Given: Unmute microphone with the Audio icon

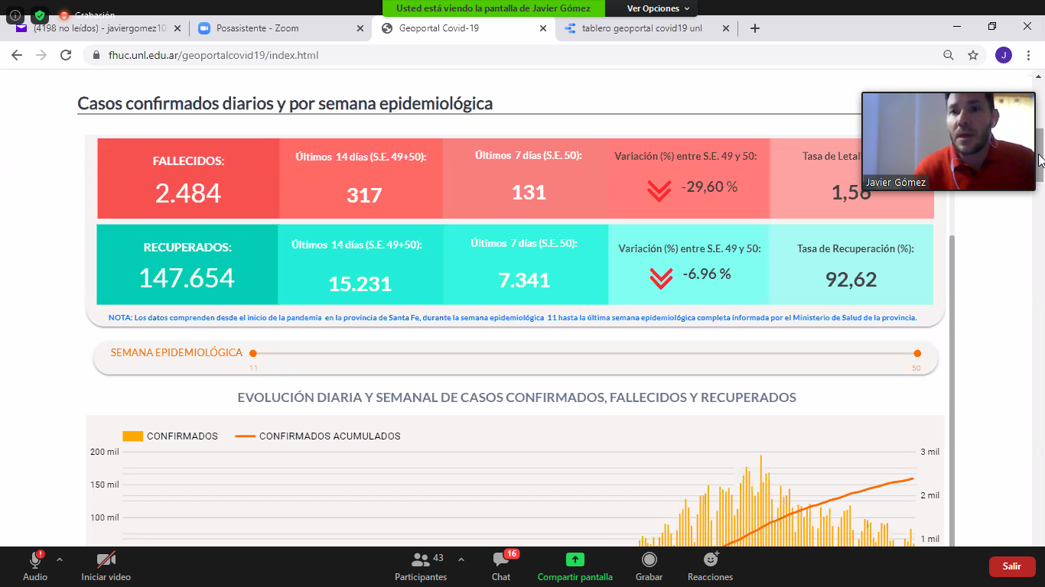Looking at the screenshot, I should point(34,560).
